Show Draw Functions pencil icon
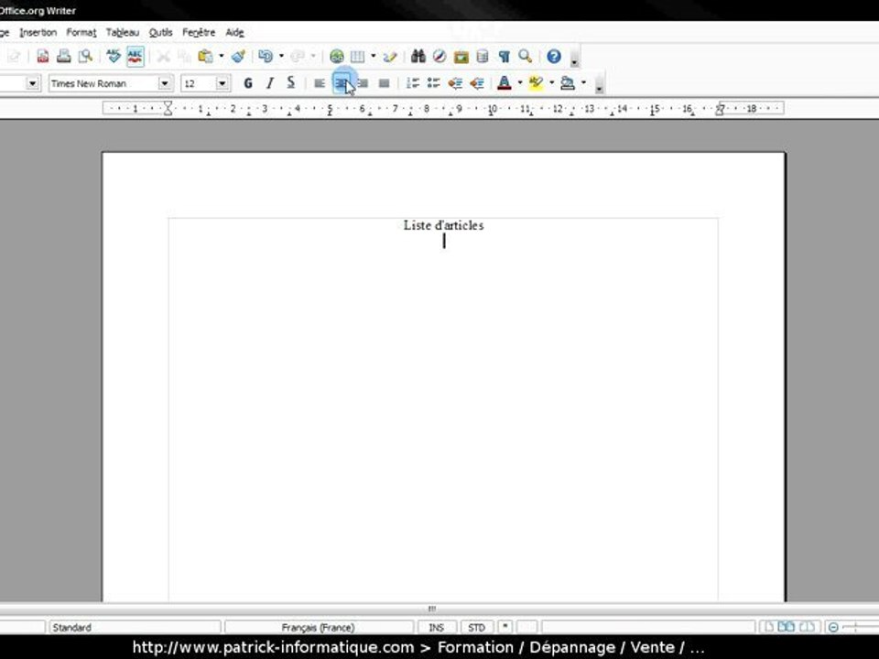This screenshot has width=879, height=659. 390,56
